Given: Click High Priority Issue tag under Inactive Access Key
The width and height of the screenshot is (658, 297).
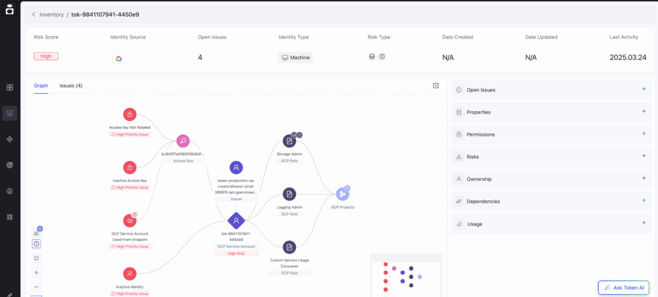Looking at the screenshot, I should click(x=130, y=187).
